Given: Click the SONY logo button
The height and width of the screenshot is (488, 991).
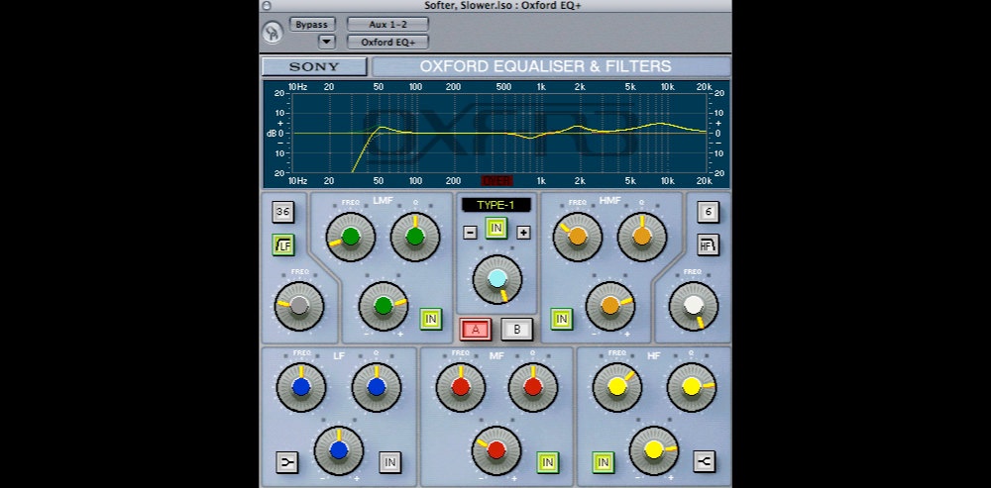Looking at the screenshot, I should click(313, 67).
